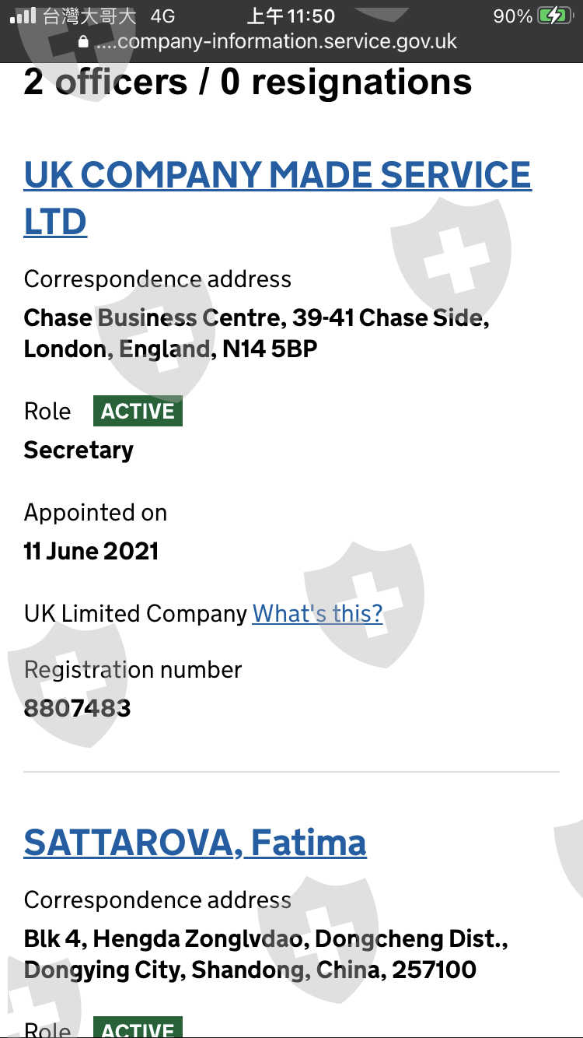Image resolution: width=583 pixels, height=1038 pixels.
Task: Click the ACTIVE badge under Sattarova's address
Action: pyautogui.click(x=138, y=1029)
